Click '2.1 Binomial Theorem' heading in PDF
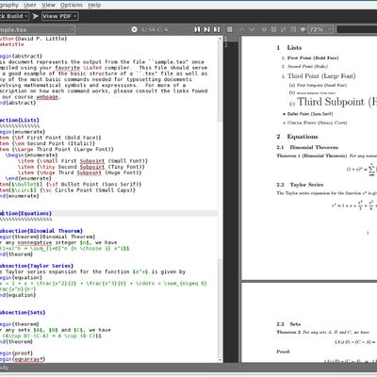The width and height of the screenshot is (377, 377). coord(307,147)
